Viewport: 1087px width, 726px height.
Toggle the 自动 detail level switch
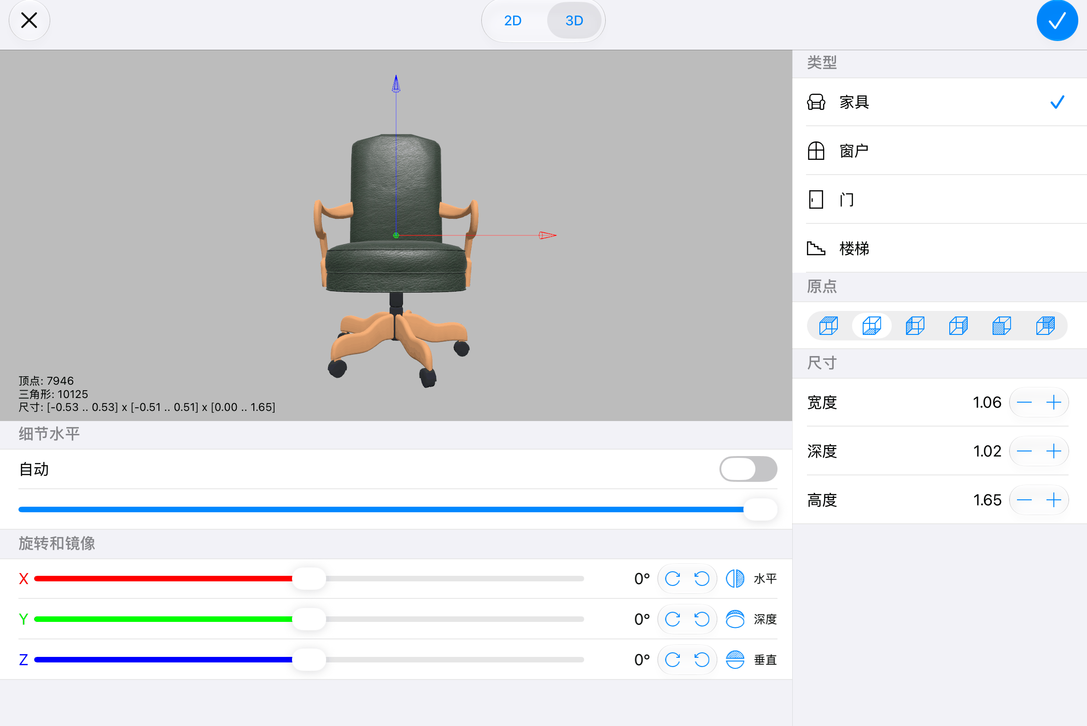coord(748,468)
